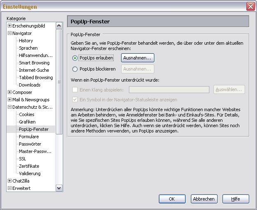This screenshot has width=257, height=210.
Task: Select the ChatZilla category label
Action: (21, 181)
